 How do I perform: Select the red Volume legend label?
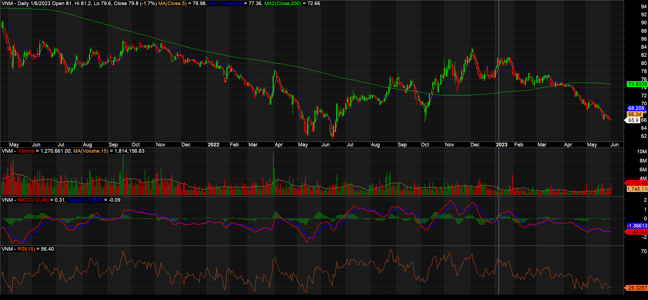coord(26,151)
